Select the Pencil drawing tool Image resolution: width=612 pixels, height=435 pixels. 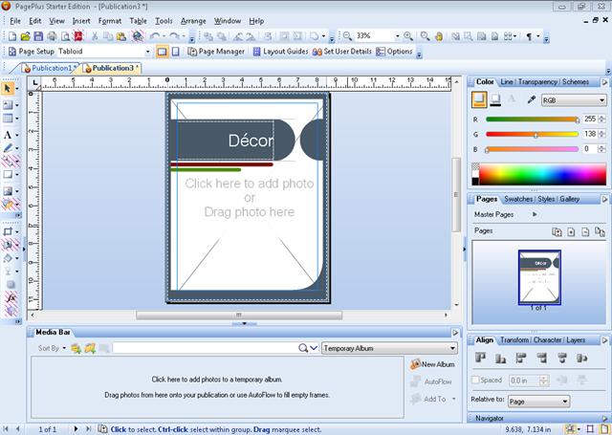pyautogui.click(x=8, y=148)
